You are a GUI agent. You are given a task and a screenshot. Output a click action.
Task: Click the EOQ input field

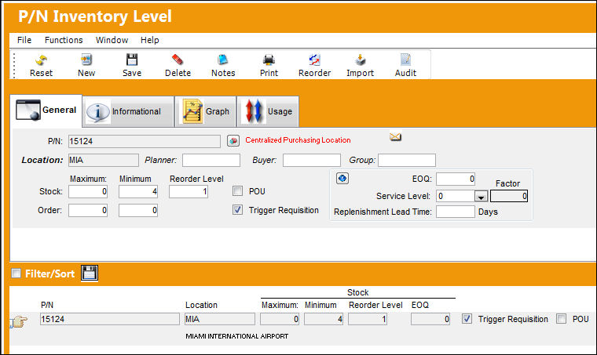(456, 179)
